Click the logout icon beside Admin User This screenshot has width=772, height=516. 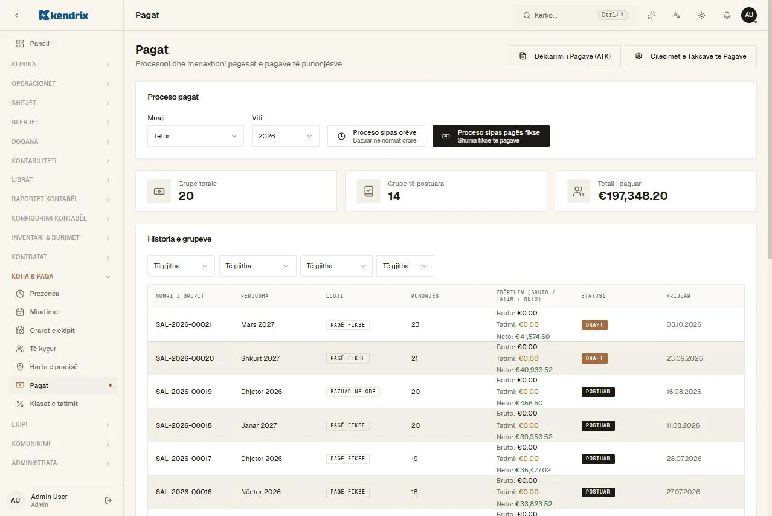(x=109, y=500)
